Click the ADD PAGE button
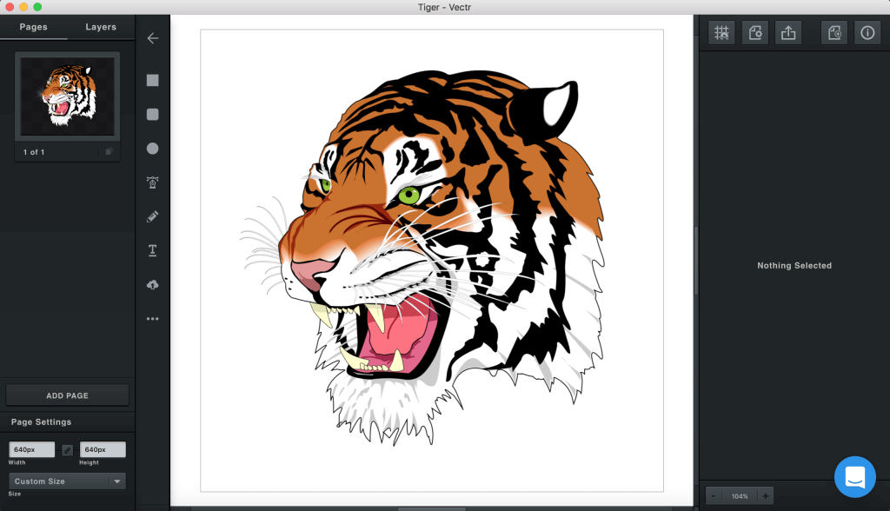The image size is (890, 511). (x=67, y=395)
